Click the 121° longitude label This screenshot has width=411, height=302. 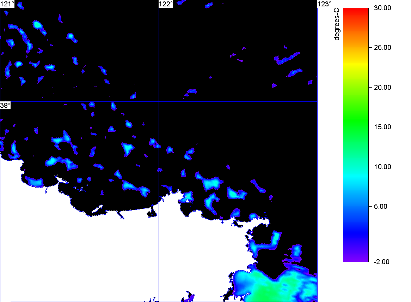coord(7,4)
